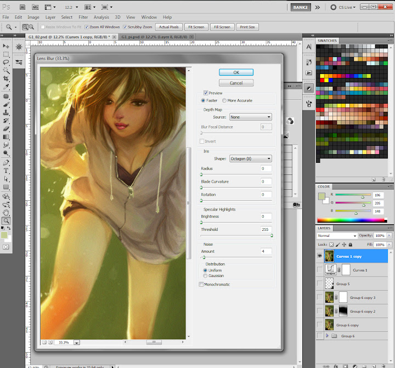
Task: Show the Curves 1 layer
Action: coord(320,270)
